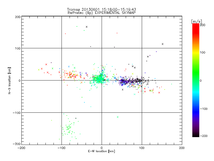Click the colorbar label '-200' at bottom
Image resolution: width=214 pixels, height=161 pixels.
click(204, 136)
